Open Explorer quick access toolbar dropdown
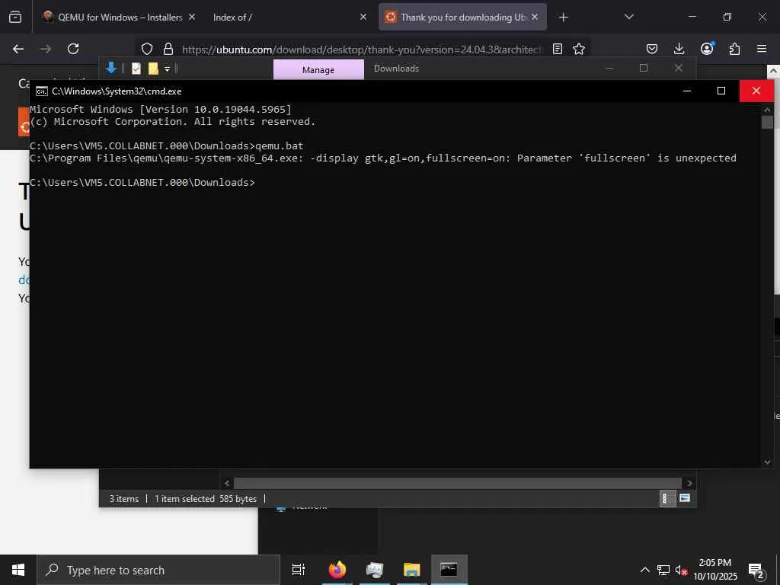This screenshot has height=585, width=780. 167,69
